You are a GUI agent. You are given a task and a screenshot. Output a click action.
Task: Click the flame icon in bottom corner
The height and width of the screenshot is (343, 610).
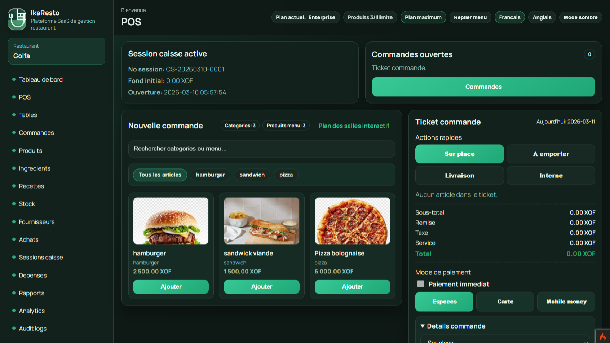[602, 337]
